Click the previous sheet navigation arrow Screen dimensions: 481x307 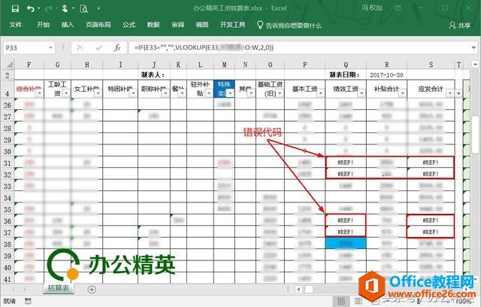pos(14,289)
